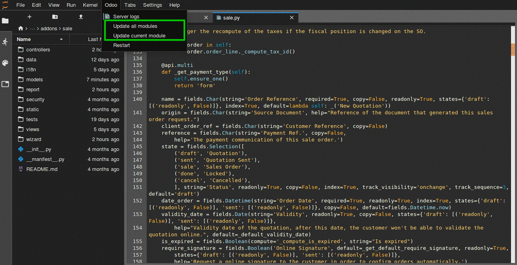Viewport: 517px width, 265px height.
Task: Switch to the sale.py tab
Action: (255, 18)
